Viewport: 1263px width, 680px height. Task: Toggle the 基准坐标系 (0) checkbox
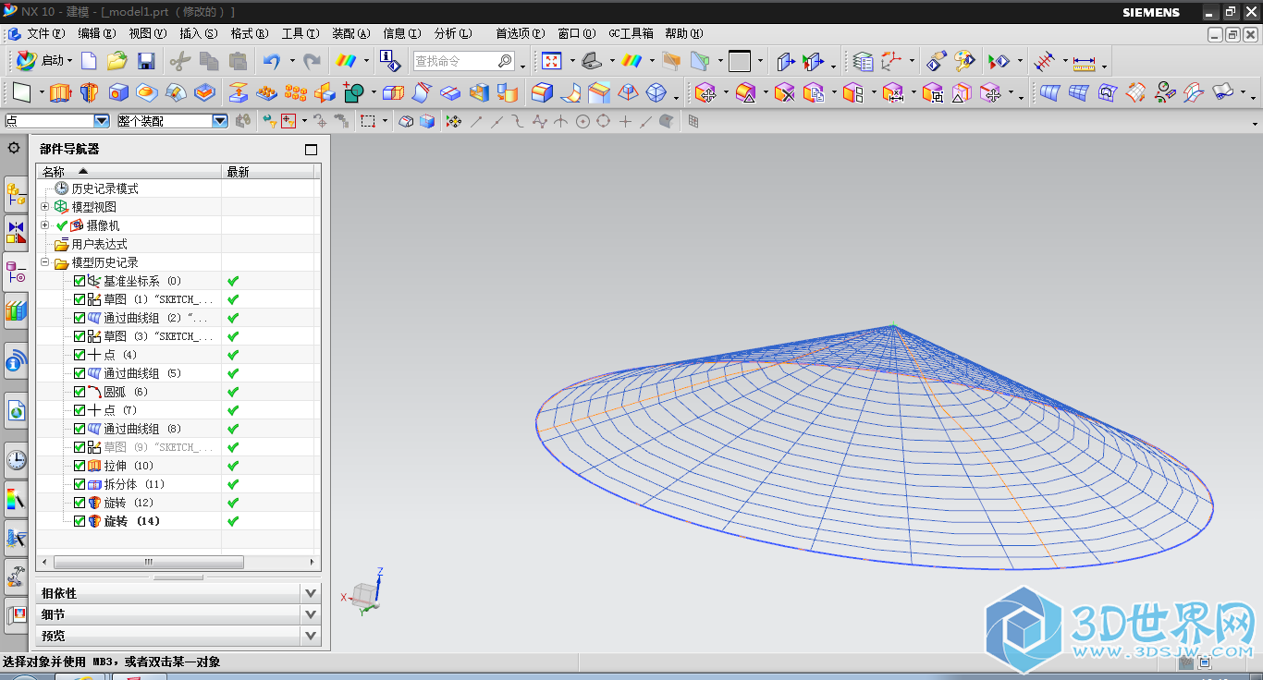coord(80,281)
